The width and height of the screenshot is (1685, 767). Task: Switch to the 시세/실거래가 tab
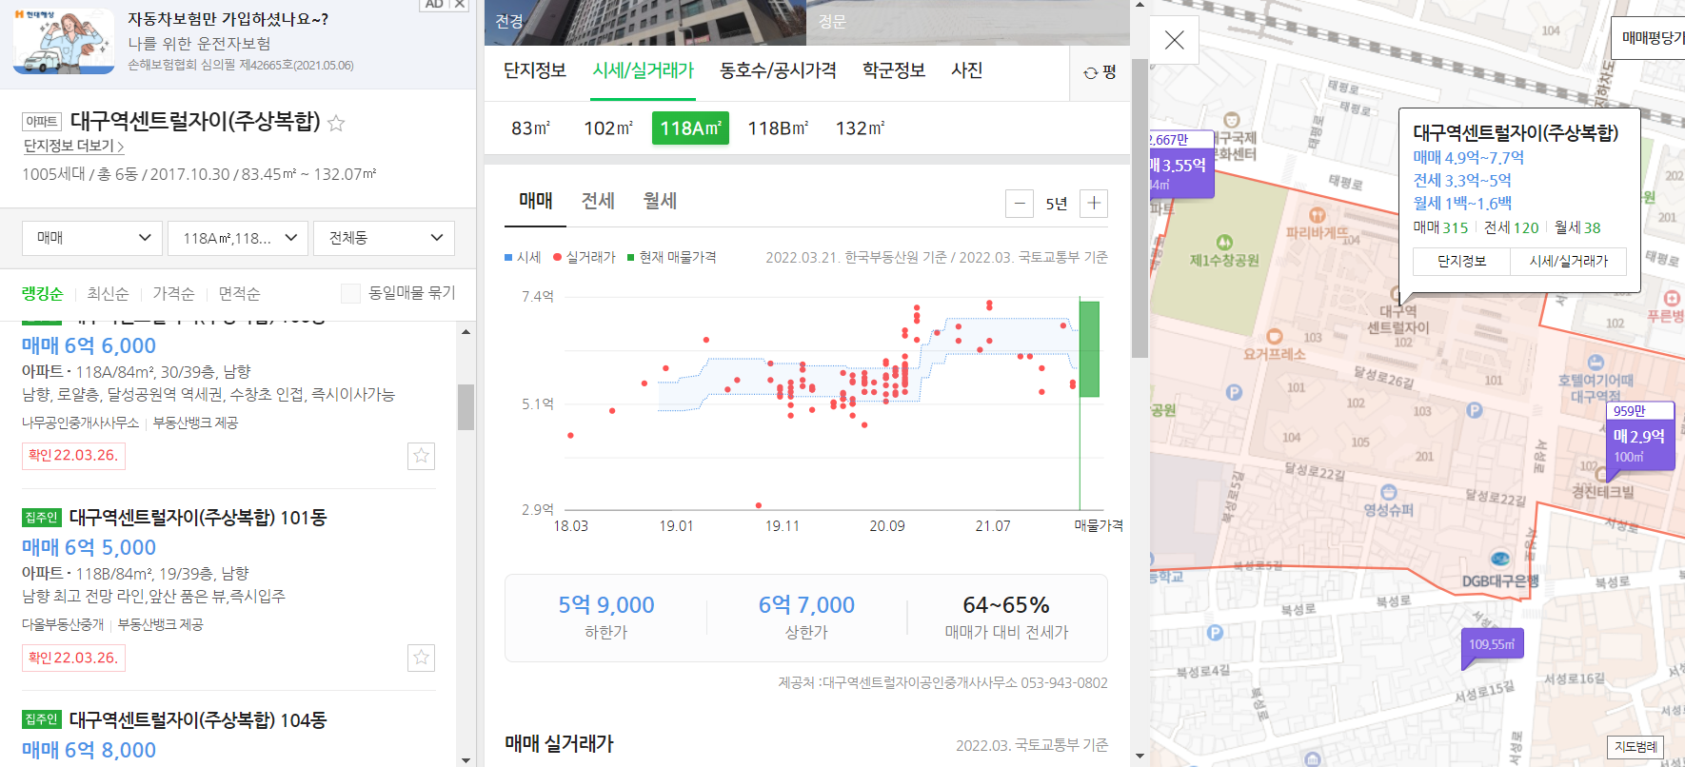(644, 70)
